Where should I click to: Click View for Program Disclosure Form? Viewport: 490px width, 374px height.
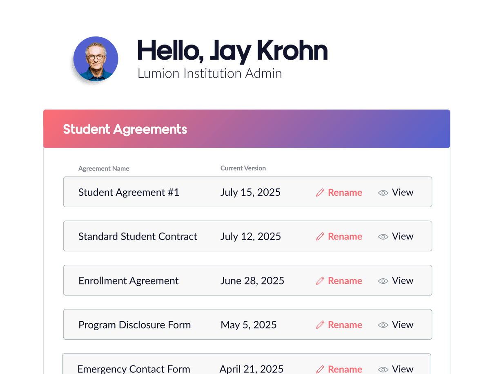(403, 325)
